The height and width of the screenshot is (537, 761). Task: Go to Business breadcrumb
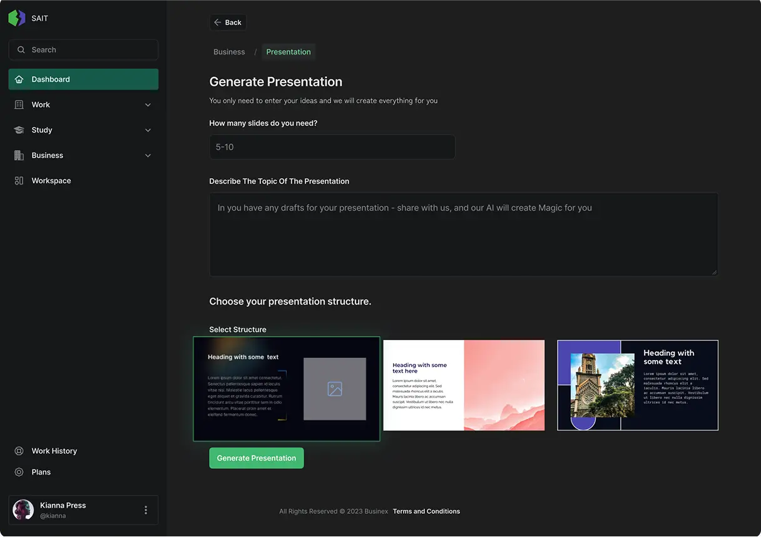[229, 52]
